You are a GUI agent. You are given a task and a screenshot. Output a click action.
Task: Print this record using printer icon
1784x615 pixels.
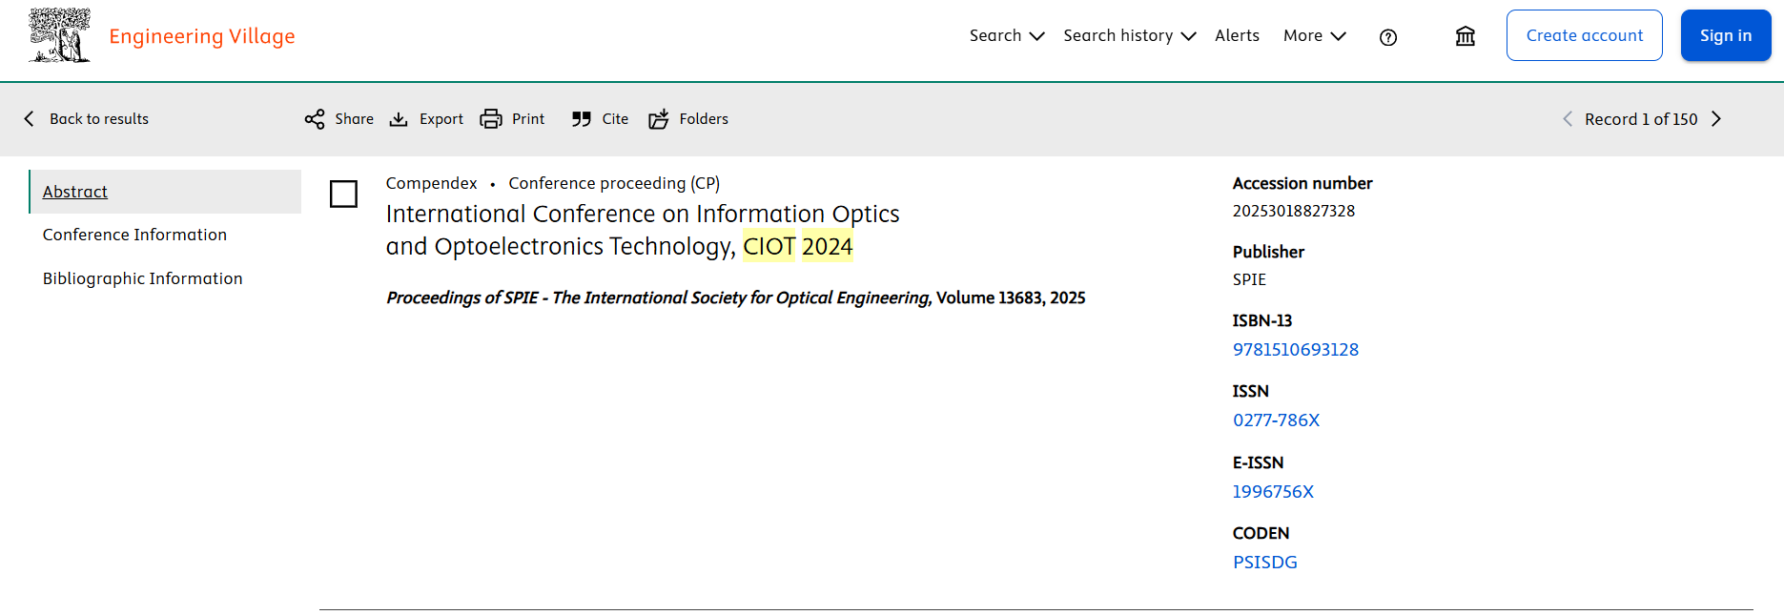coord(491,119)
